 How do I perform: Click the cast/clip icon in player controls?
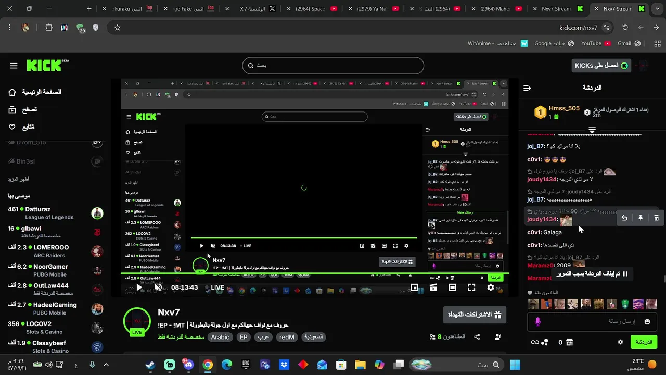click(433, 287)
